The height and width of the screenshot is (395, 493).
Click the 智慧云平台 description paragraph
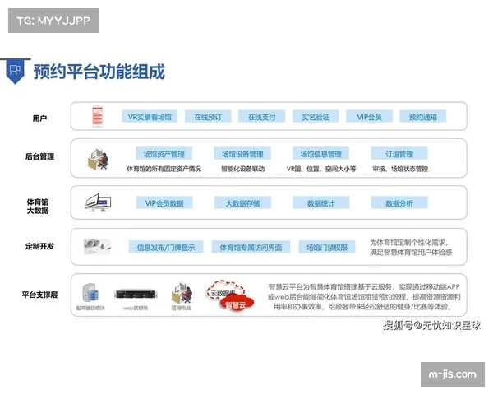364,296
